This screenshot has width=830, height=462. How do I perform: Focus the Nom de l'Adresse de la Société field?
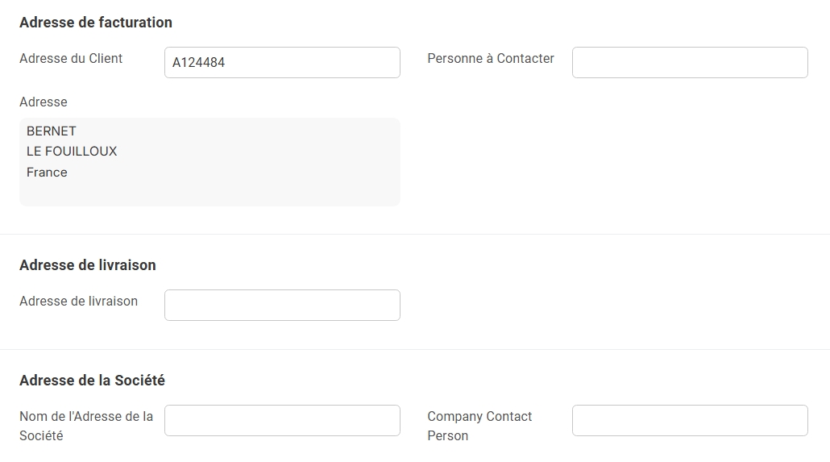[282, 421]
